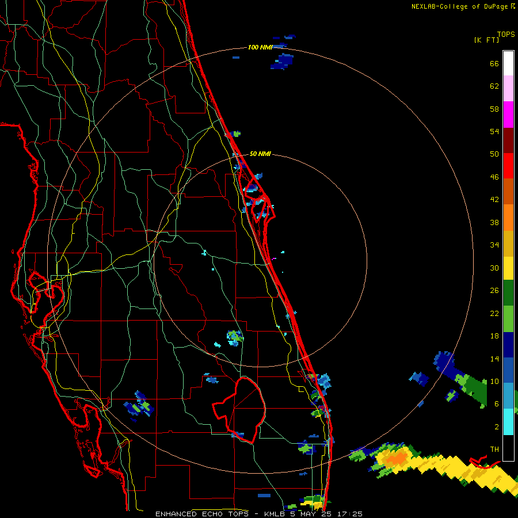The width and height of the screenshot is (518, 518).
Task: Select the dark green legend swatch
Action: coord(508,293)
